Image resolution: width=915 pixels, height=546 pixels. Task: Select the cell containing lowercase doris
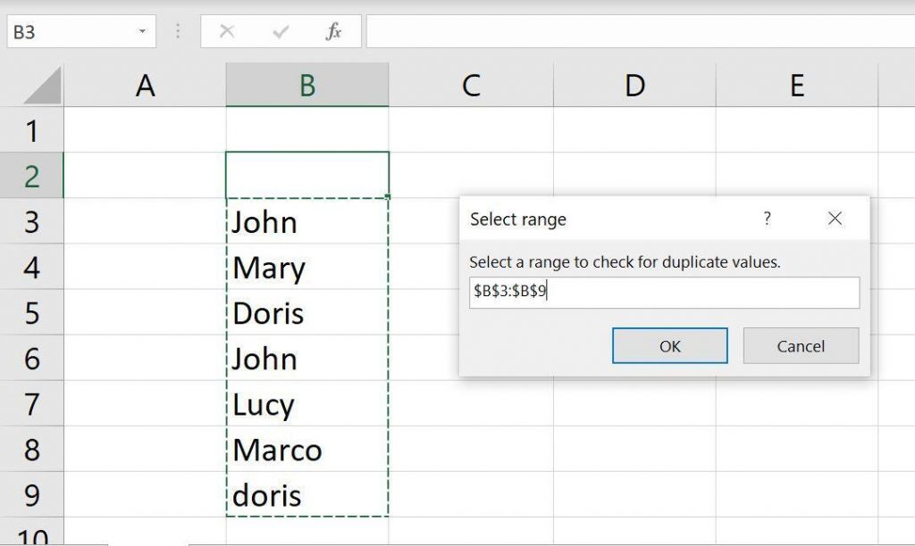[x=306, y=495]
